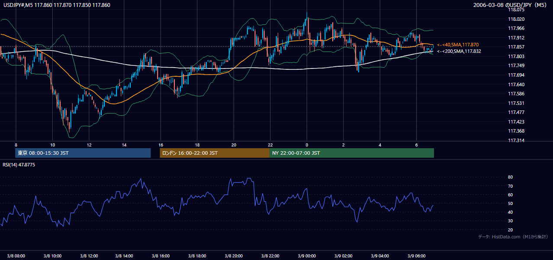The image size is (553, 260).
Task: Click bottom time label '3/8 08:00'
Action: coord(16,256)
